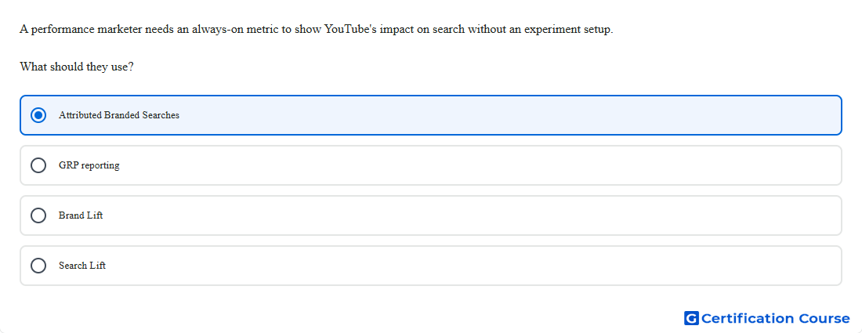Click the word "Course" in the watermark
Image resolution: width=862 pixels, height=333 pixels.
click(x=824, y=318)
